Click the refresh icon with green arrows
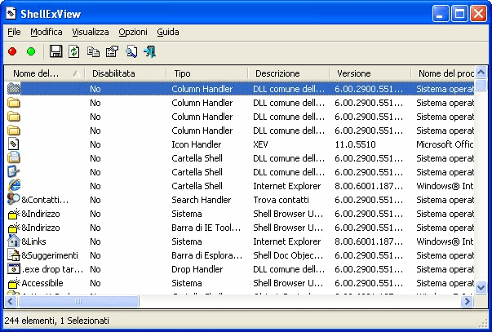492x332 pixels. (74, 51)
